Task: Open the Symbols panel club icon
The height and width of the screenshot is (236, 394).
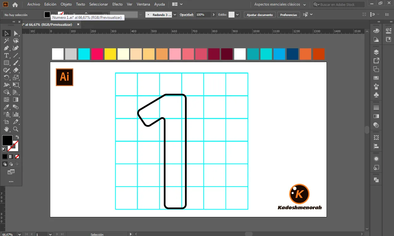Action: pyautogui.click(x=376, y=95)
